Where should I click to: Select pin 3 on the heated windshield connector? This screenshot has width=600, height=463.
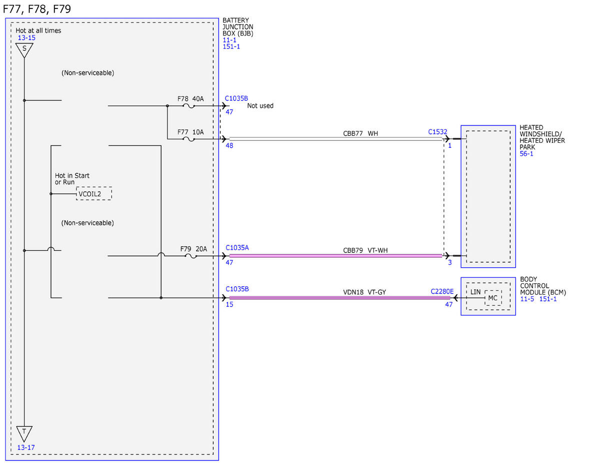[449, 262]
